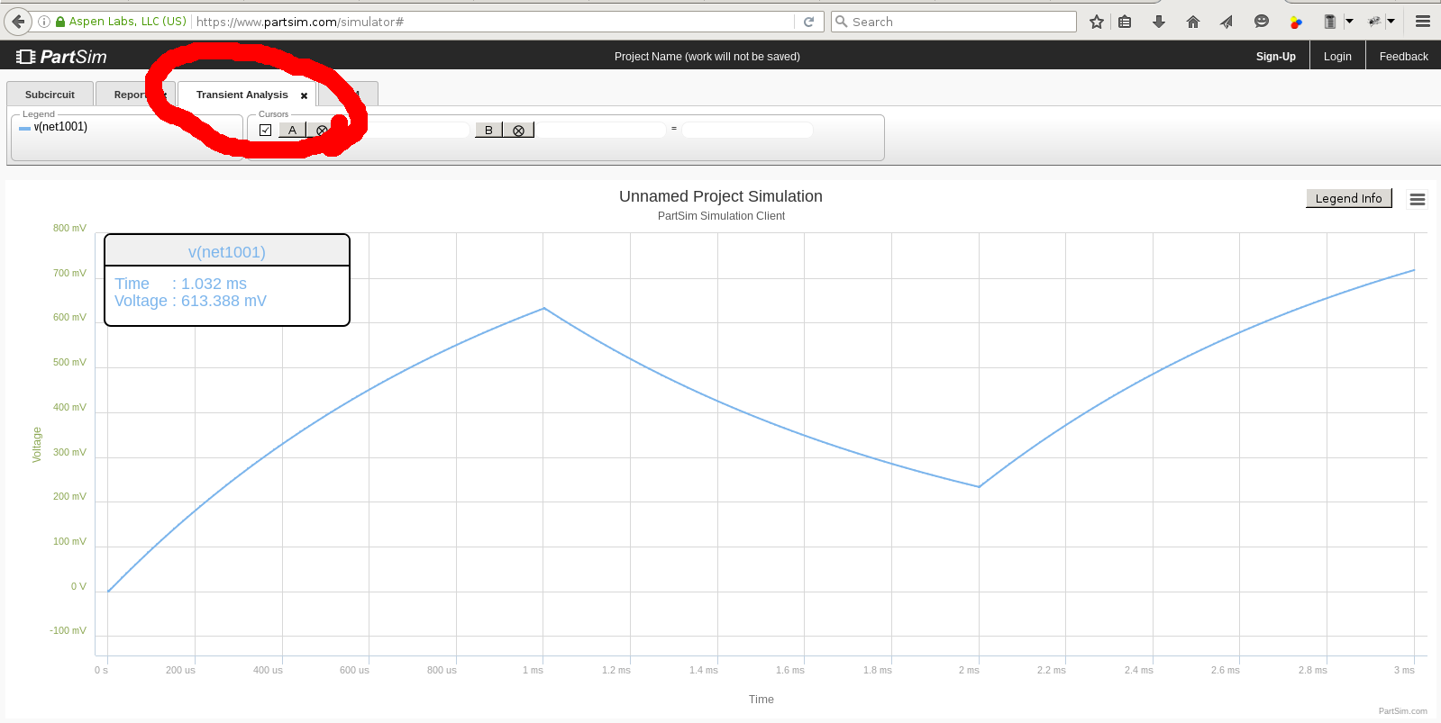Open the Feedback link
This screenshot has height=723, width=1441.
[x=1403, y=57]
